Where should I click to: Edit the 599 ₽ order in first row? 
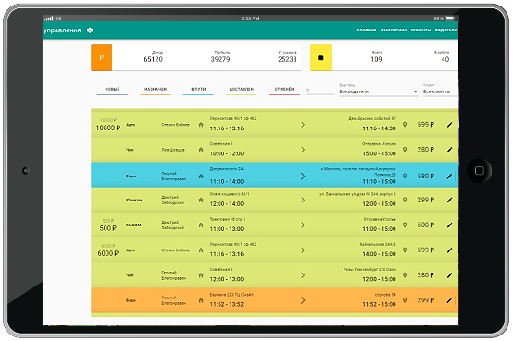pyautogui.click(x=449, y=125)
